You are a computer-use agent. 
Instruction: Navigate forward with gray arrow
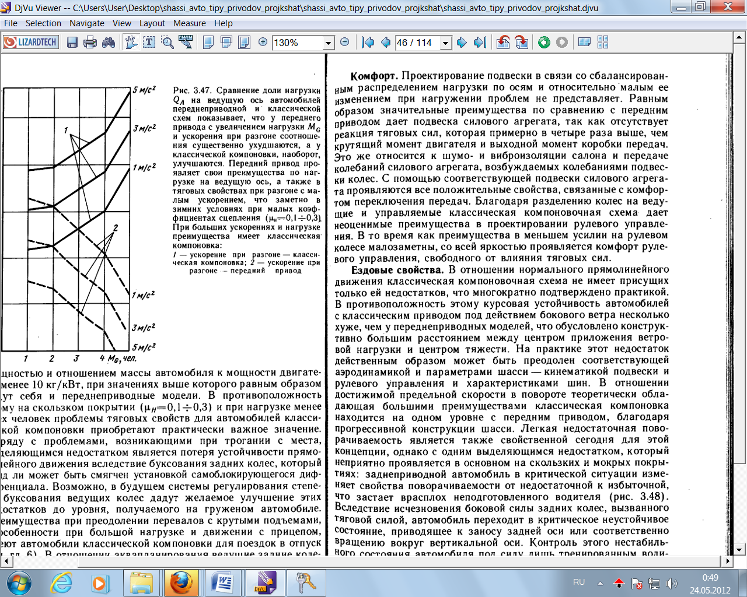[x=562, y=42]
